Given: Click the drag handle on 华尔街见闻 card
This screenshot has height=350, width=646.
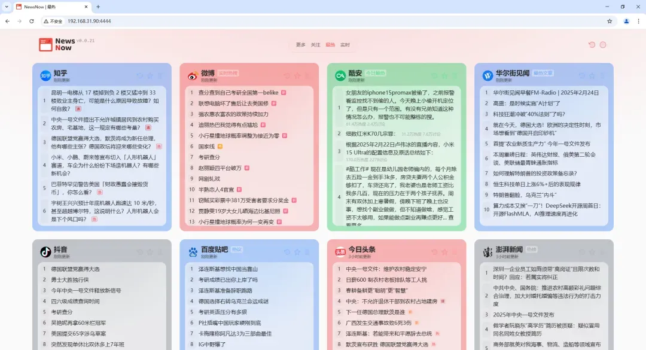Looking at the screenshot, I should [602, 76].
